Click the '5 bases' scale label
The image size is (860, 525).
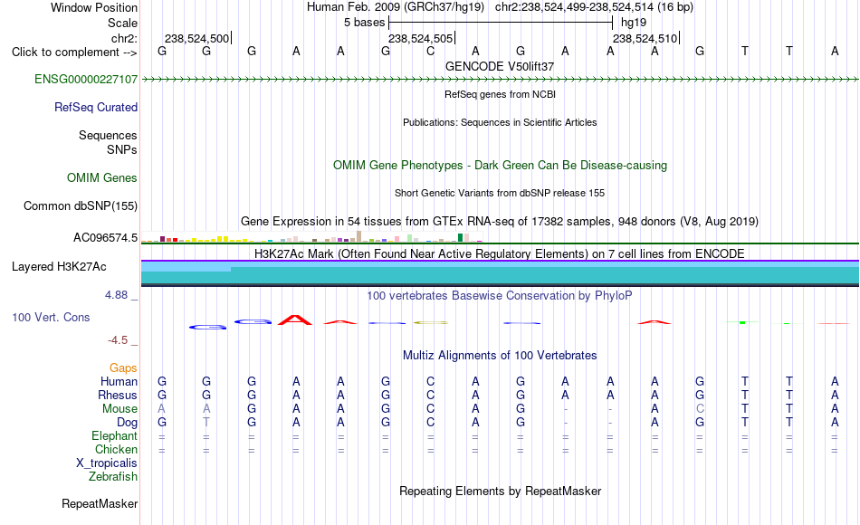pos(364,23)
